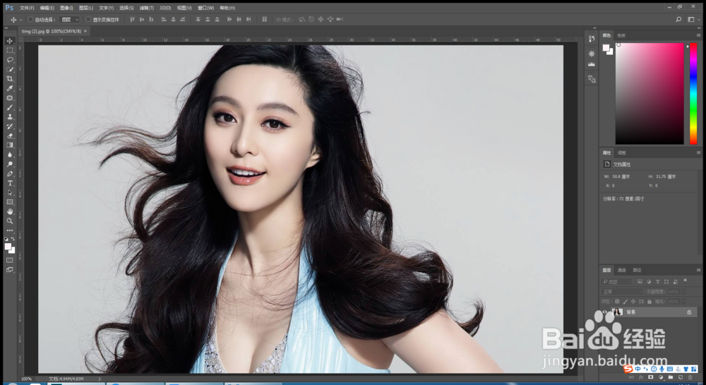Open the fill 100% dropdown arrow
The height and width of the screenshot is (385, 706).
point(684,302)
